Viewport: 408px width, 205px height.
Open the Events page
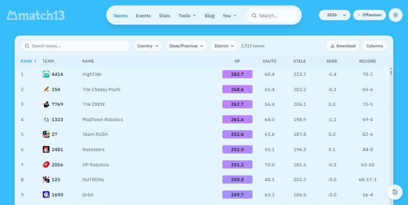tap(143, 16)
